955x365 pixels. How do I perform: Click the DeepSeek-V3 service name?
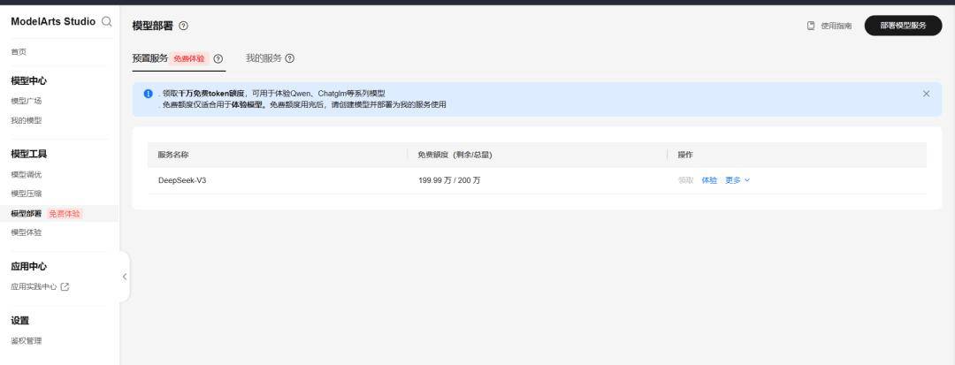click(182, 180)
